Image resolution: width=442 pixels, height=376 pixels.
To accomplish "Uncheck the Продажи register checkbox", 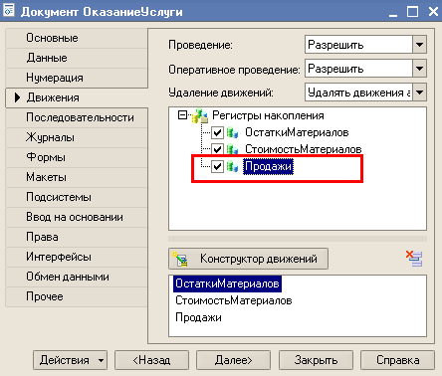I will pos(217,166).
